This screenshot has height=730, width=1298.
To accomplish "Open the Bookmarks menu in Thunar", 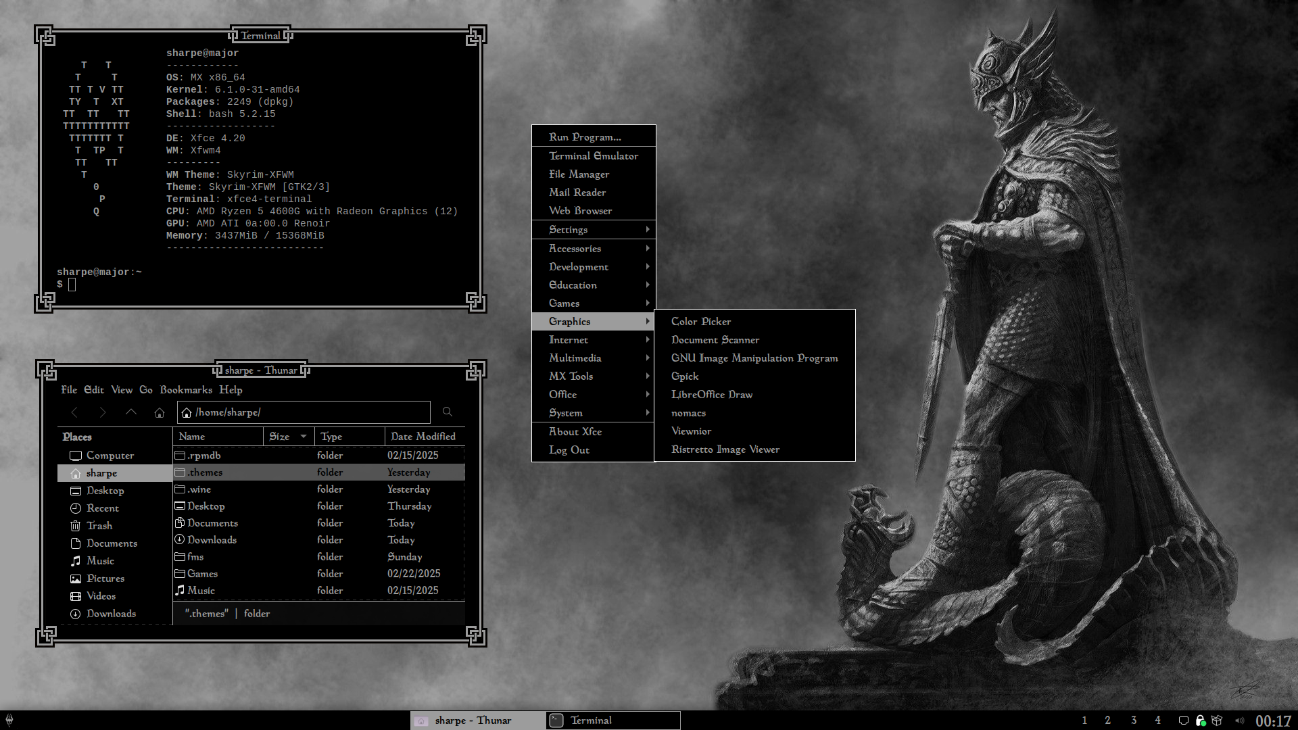I will tap(187, 390).
